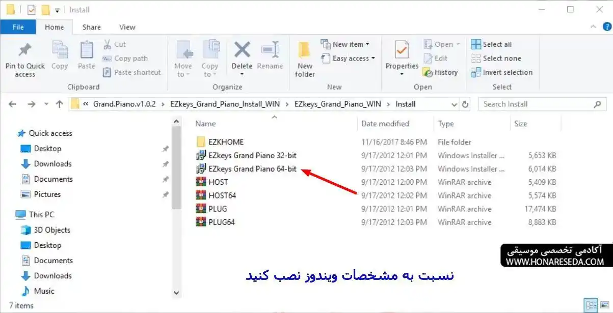Sort by the Type column header

pyautogui.click(x=446, y=124)
